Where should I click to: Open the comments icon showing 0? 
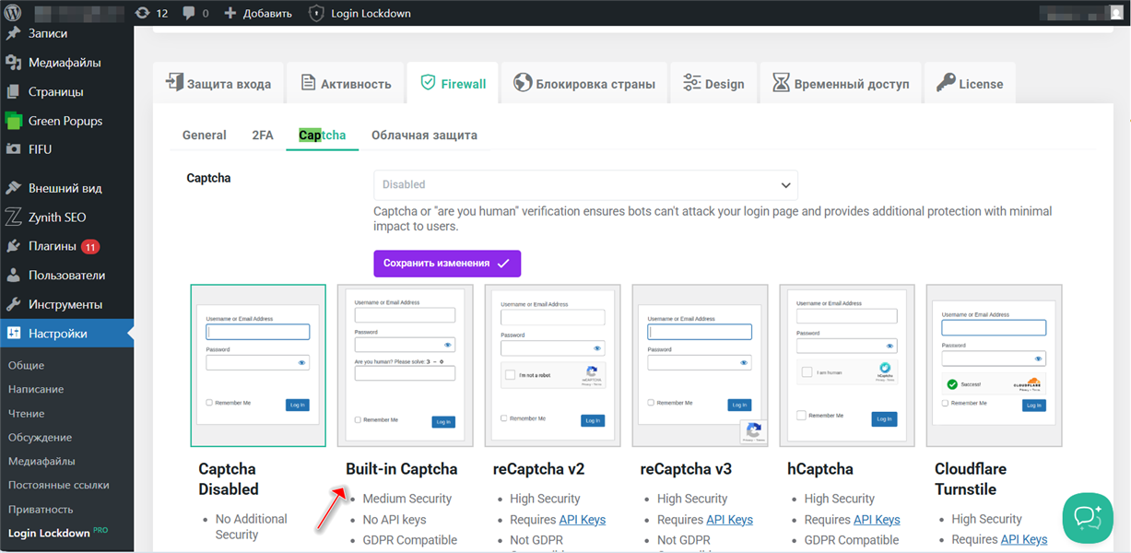(188, 13)
